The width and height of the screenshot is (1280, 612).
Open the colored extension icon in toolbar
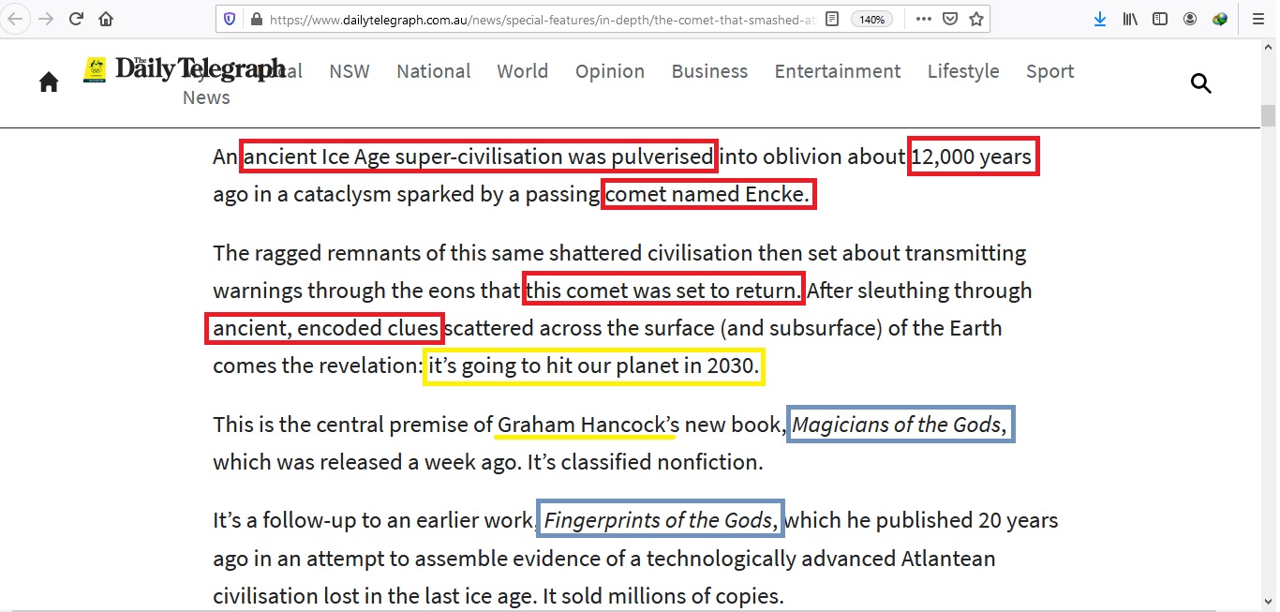pyautogui.click(x=1220, y=19)
